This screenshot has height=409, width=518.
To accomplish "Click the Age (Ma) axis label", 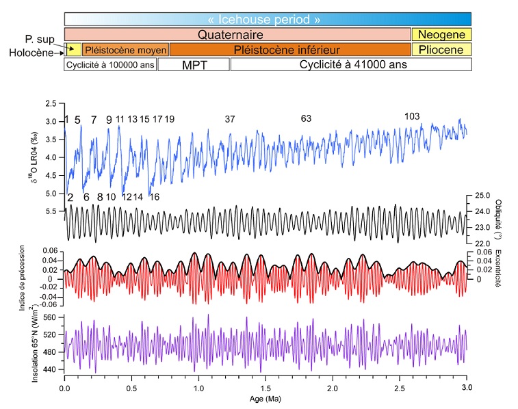I will coord(266,399).
